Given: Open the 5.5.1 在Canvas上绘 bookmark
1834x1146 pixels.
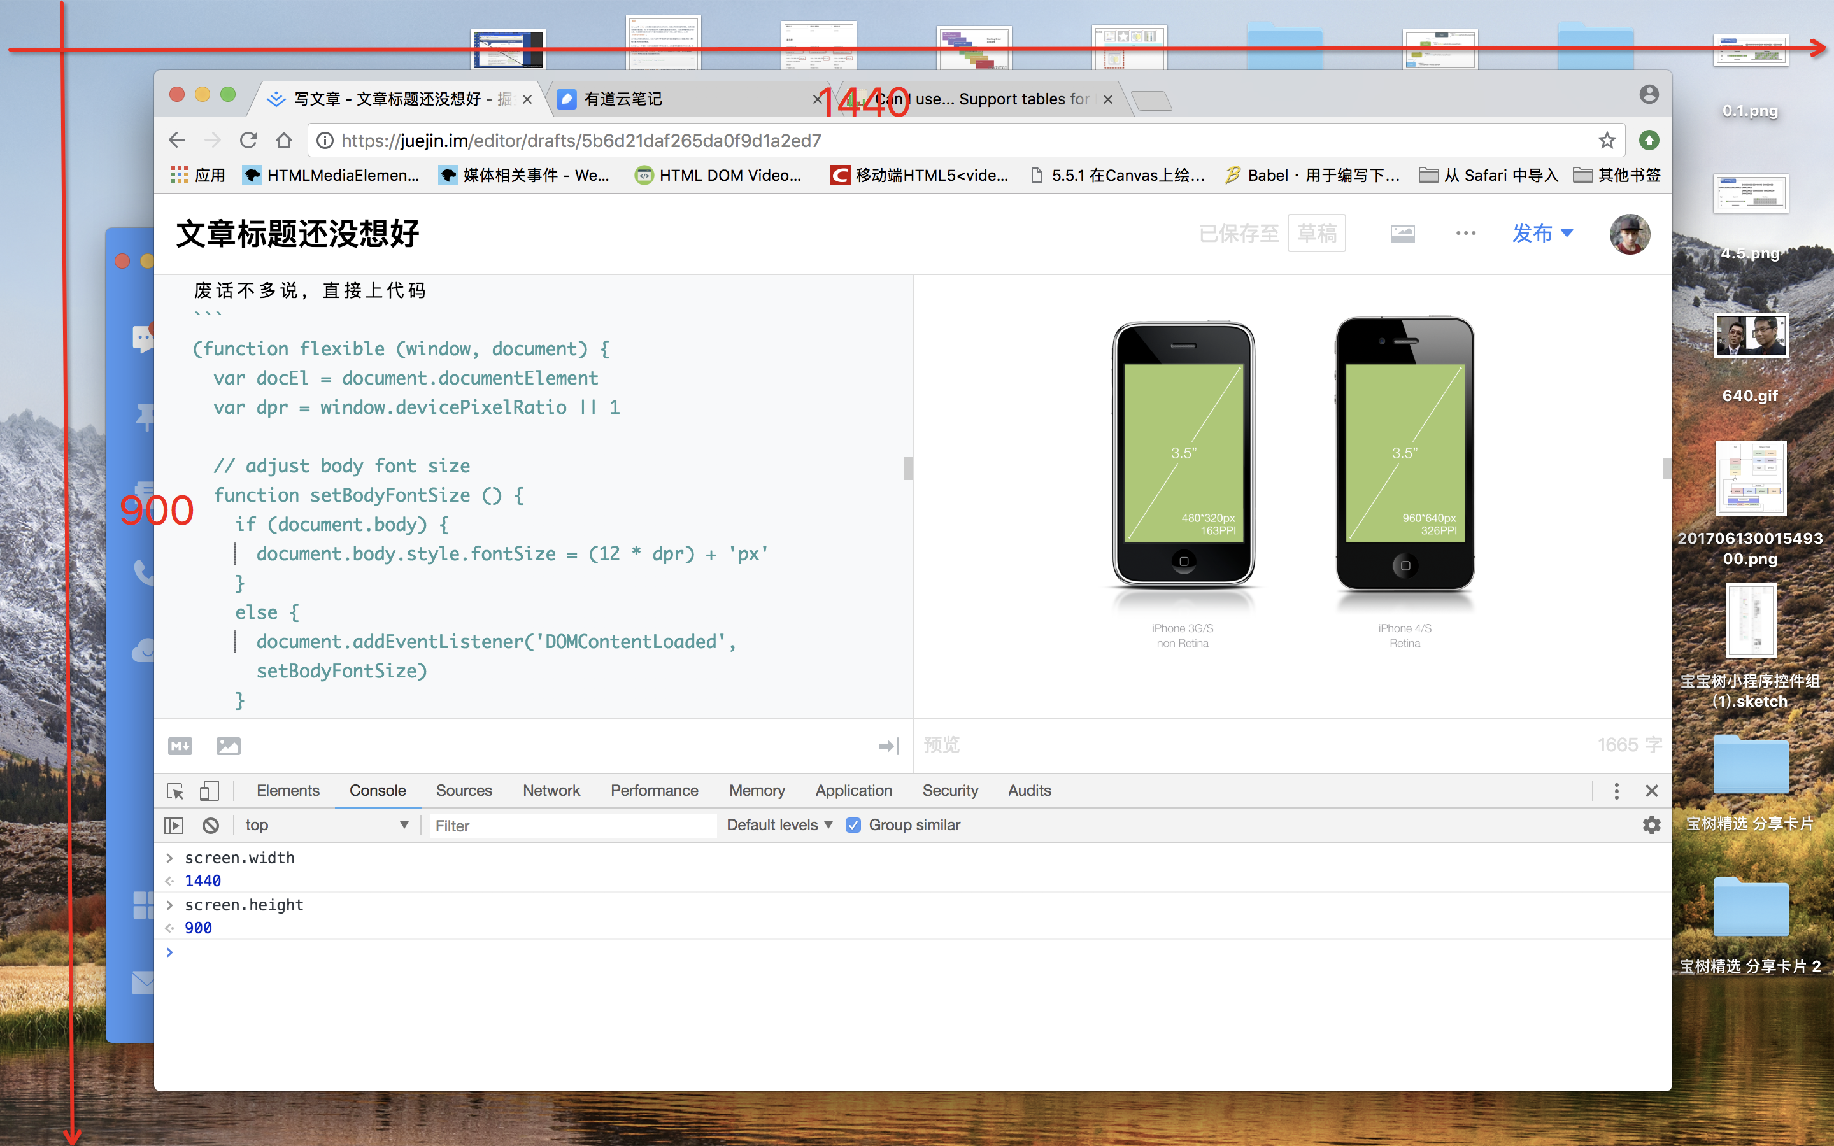Looking at the screenshot, I should 1117,175.
